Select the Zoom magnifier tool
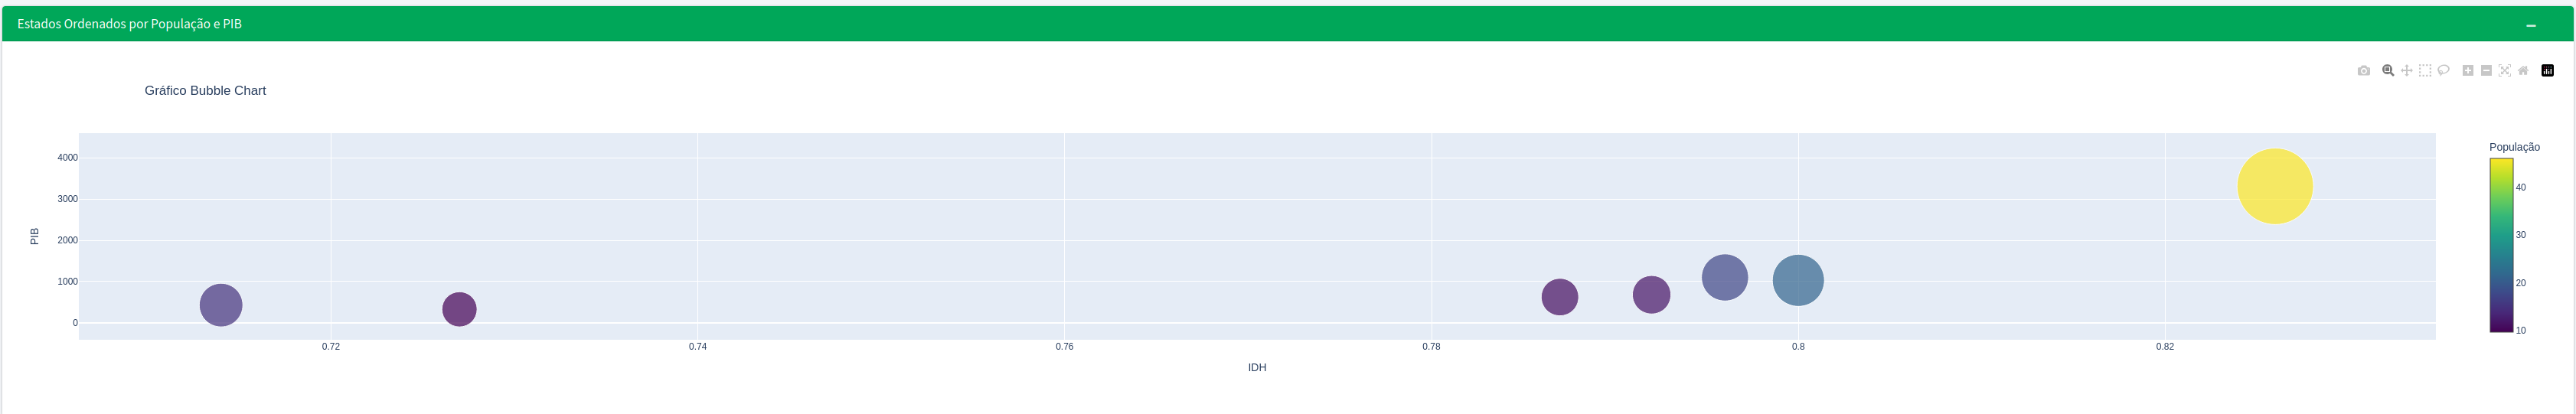This screenshot has width=2576, height=414. coord(2388,71)
